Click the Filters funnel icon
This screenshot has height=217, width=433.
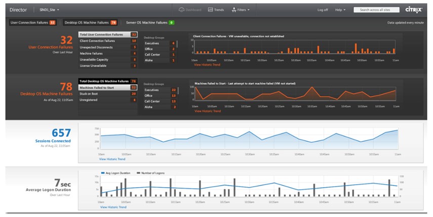point(234,10)
